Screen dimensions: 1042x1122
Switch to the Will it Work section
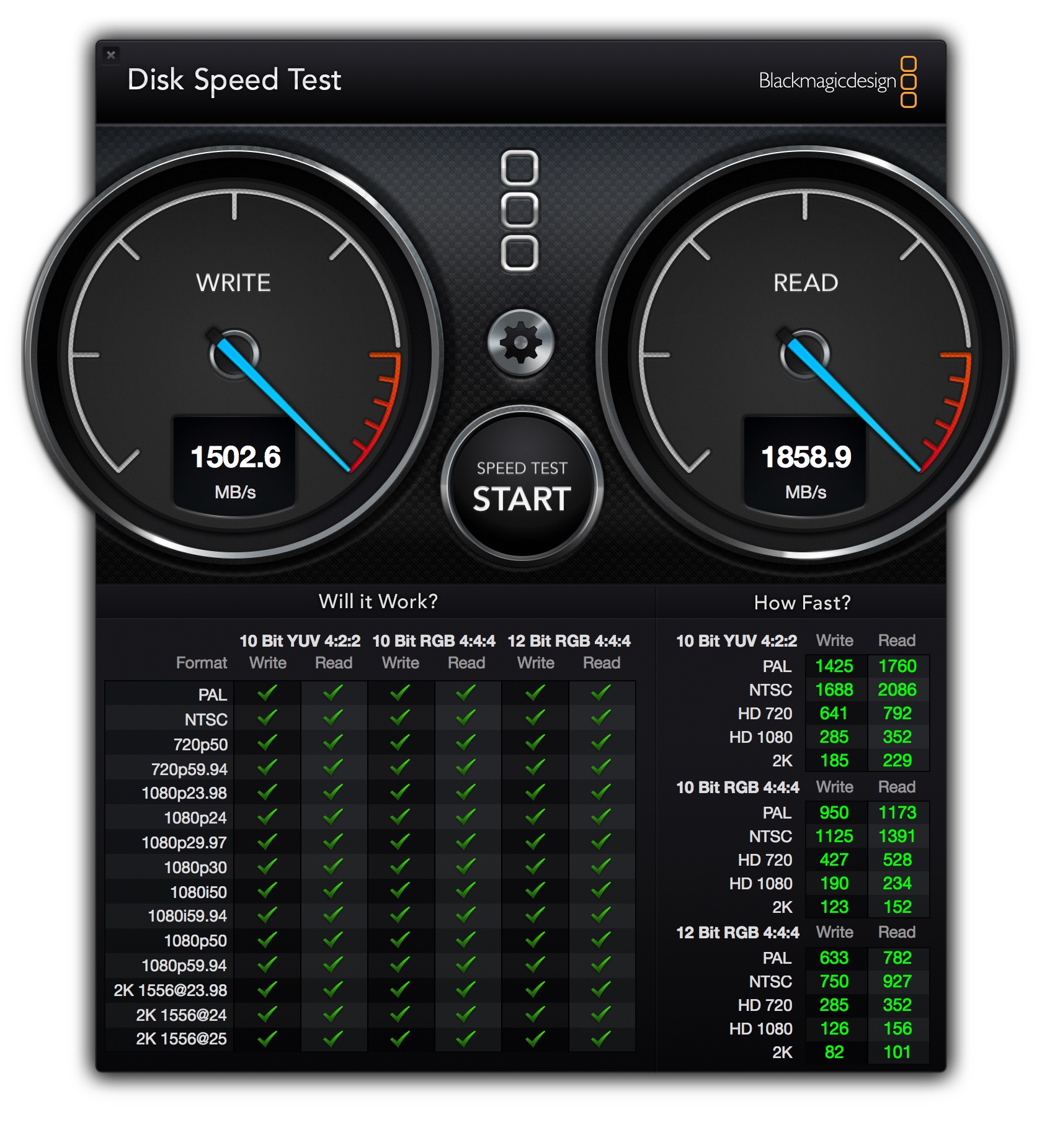click(x=380, y=601)
